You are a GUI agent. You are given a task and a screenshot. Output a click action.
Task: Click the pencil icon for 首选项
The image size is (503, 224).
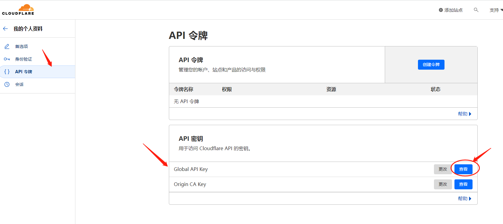click(7, 46)
